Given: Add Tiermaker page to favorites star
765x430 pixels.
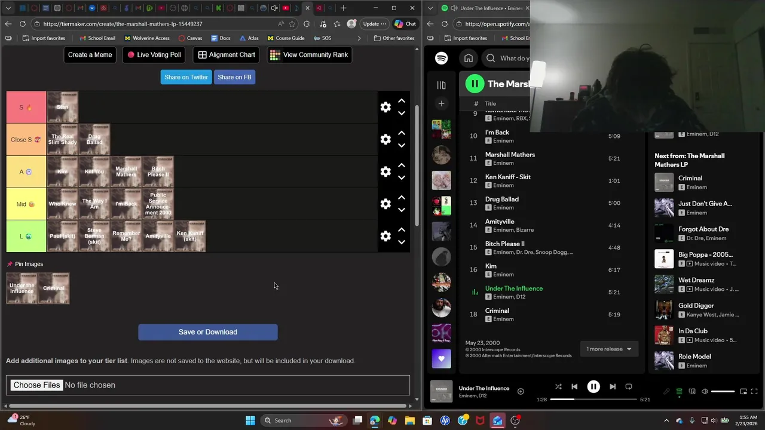Looking at the screenshot, I should click(x=292, y=24).
